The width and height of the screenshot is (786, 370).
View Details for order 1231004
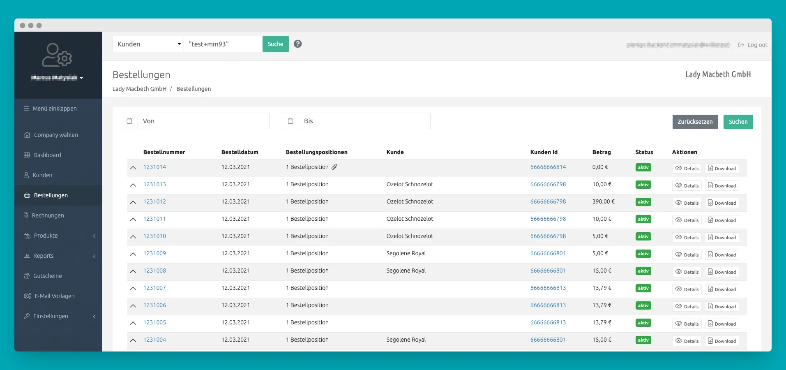[687, 341]
